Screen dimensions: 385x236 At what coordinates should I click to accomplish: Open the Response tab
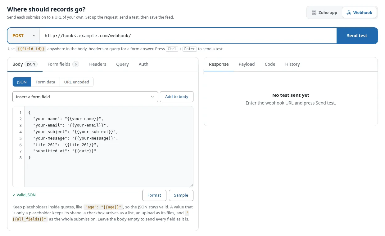coord(219,64)
